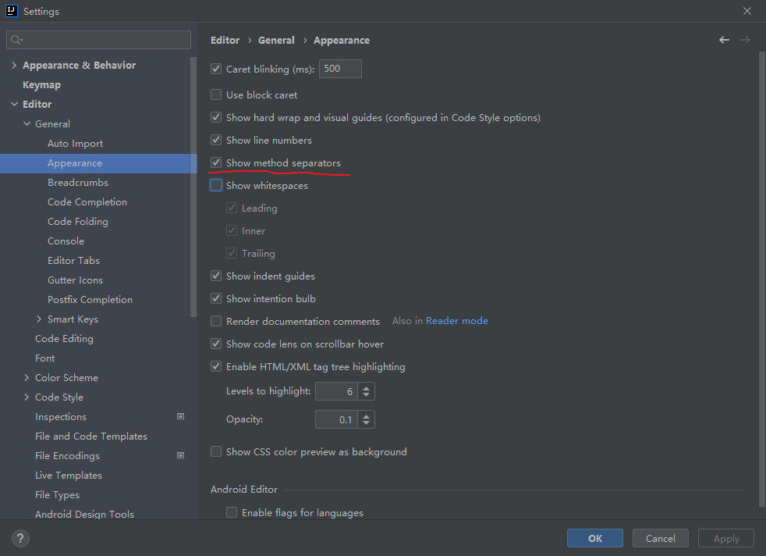Select Breadcrumbs in settings tree
The image size is (766, 556).
pos(78,182)
